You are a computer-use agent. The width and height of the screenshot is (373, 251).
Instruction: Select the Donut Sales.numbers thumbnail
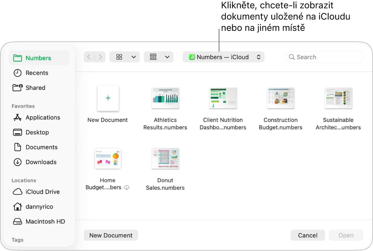click(x=165, y=159)
